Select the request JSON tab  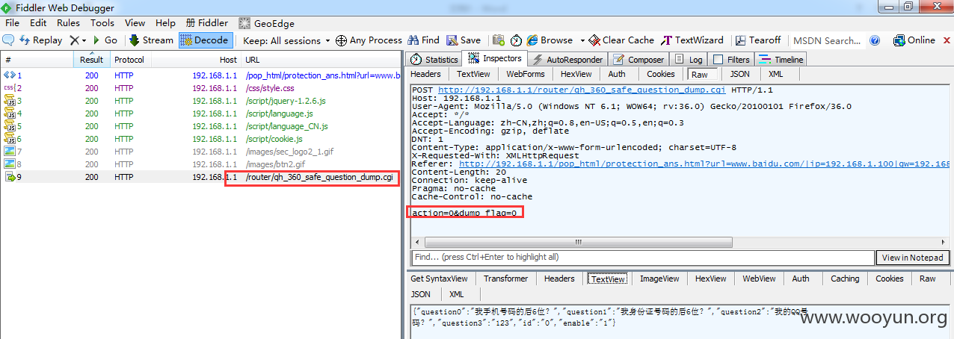739,74
